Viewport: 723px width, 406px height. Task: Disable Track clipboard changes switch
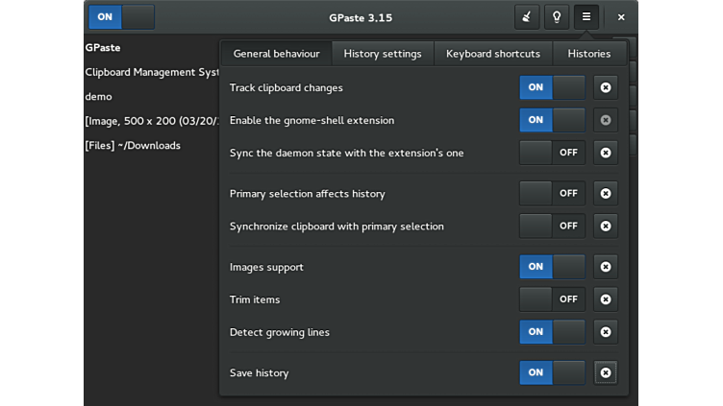click(x=552, y=88)
